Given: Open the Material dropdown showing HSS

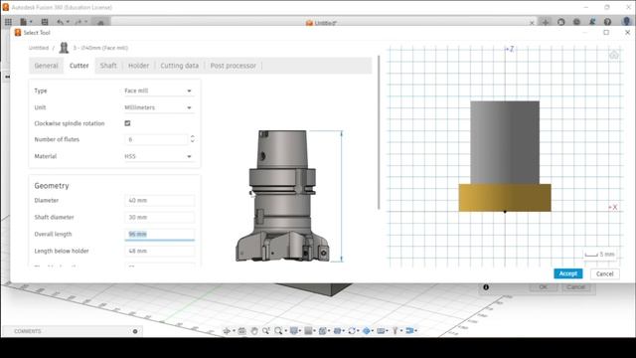Looking at the screenshot, I should click(158, 156).
